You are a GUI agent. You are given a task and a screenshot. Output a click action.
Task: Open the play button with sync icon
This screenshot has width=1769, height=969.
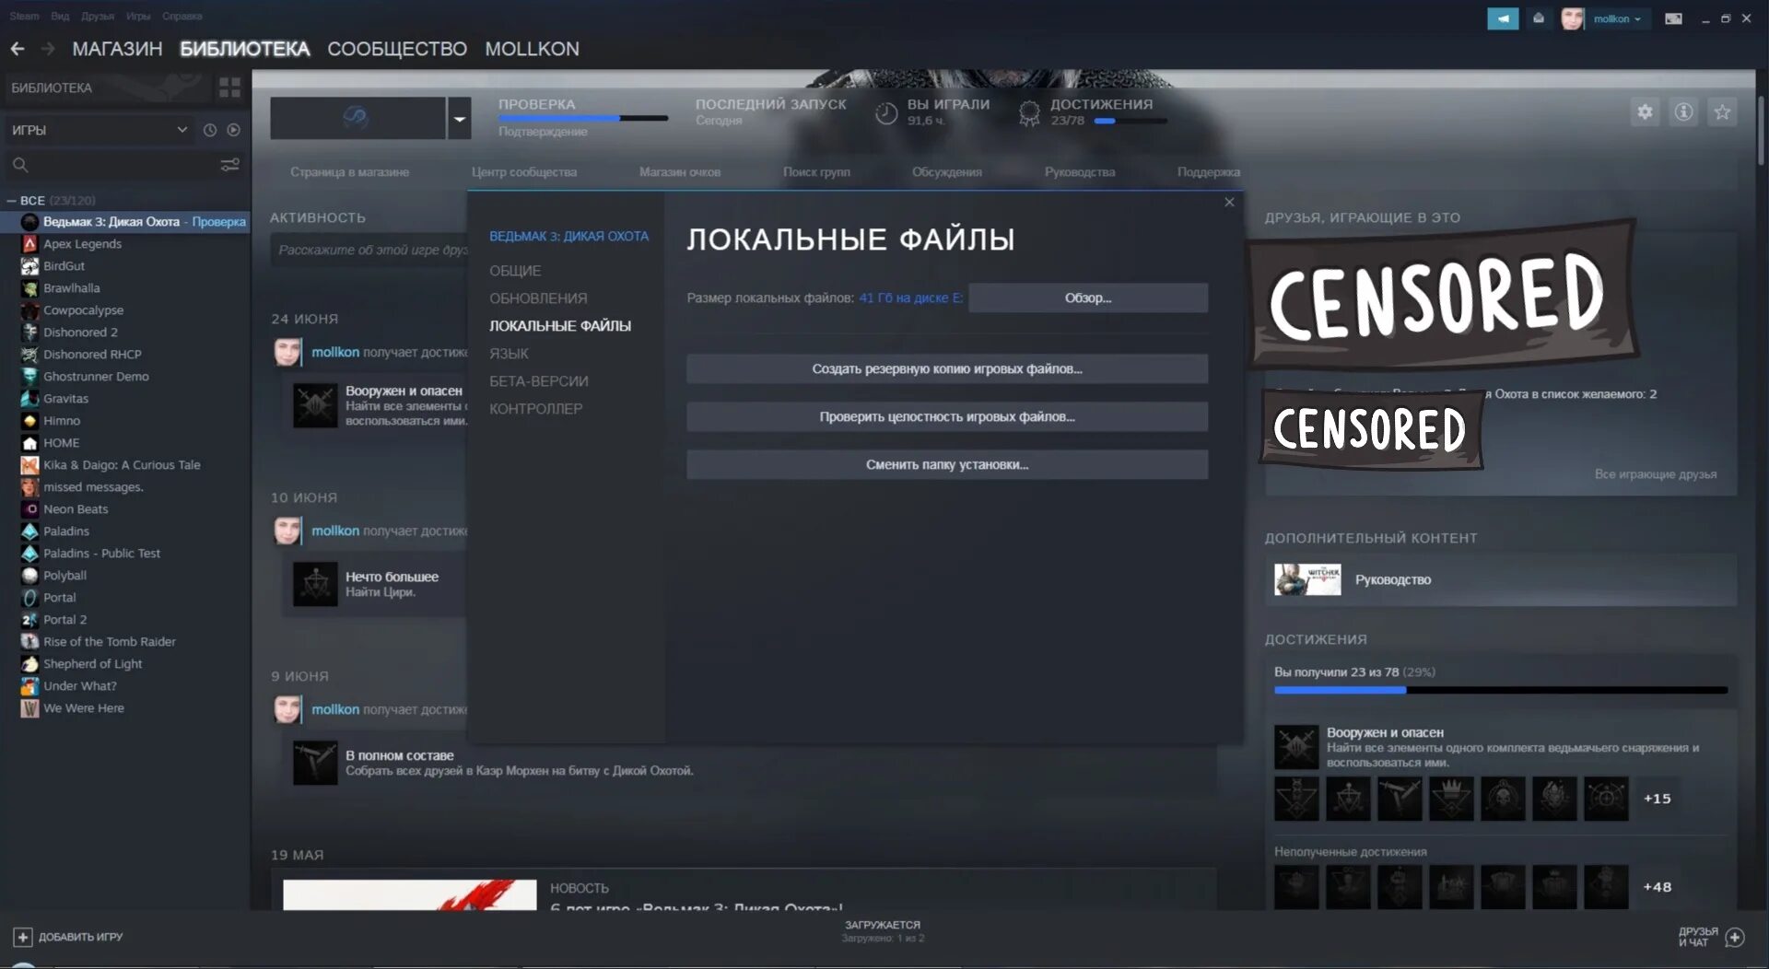pos(357,119)
